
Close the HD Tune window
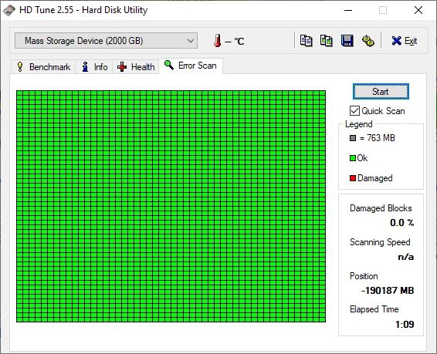click(418, 10)
